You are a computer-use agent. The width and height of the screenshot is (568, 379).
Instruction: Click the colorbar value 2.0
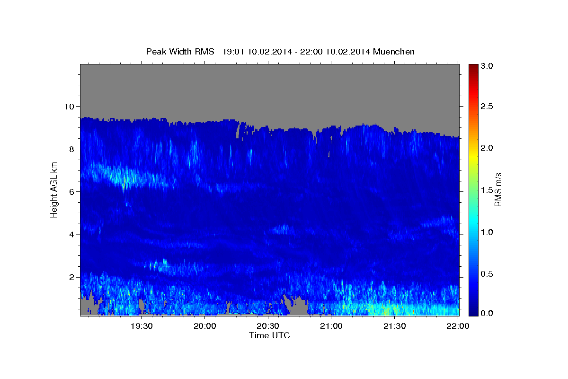point(487,148)
